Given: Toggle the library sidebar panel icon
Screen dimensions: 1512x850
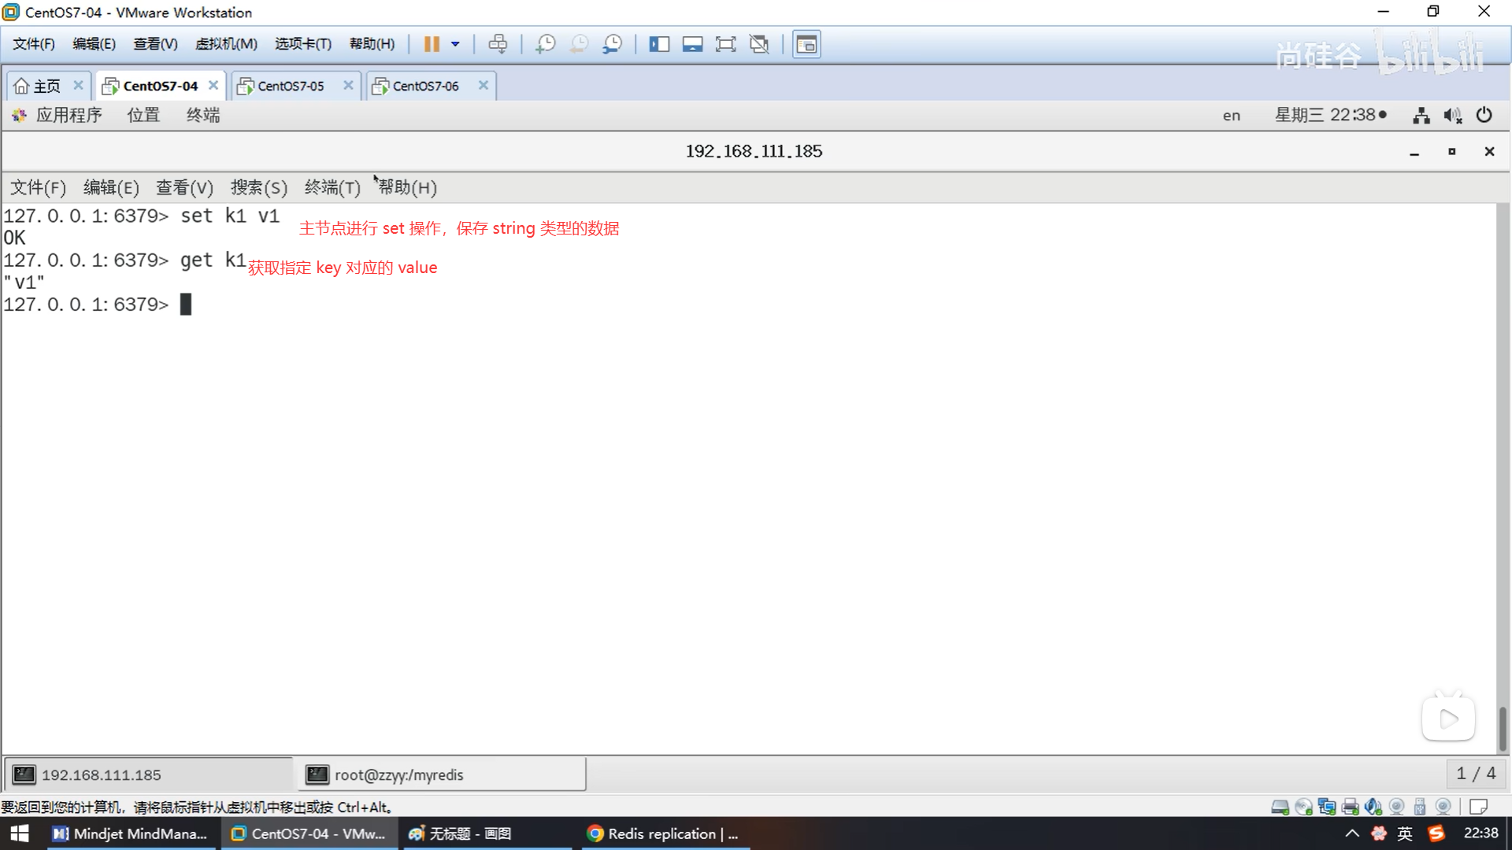Looking at the screenshot, I should click(659, 44).
